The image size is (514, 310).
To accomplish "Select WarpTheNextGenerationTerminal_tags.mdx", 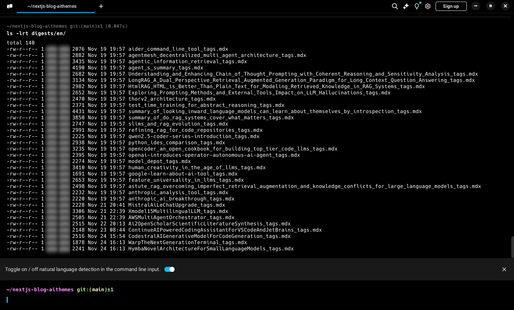I will click(x=188, y=243).
